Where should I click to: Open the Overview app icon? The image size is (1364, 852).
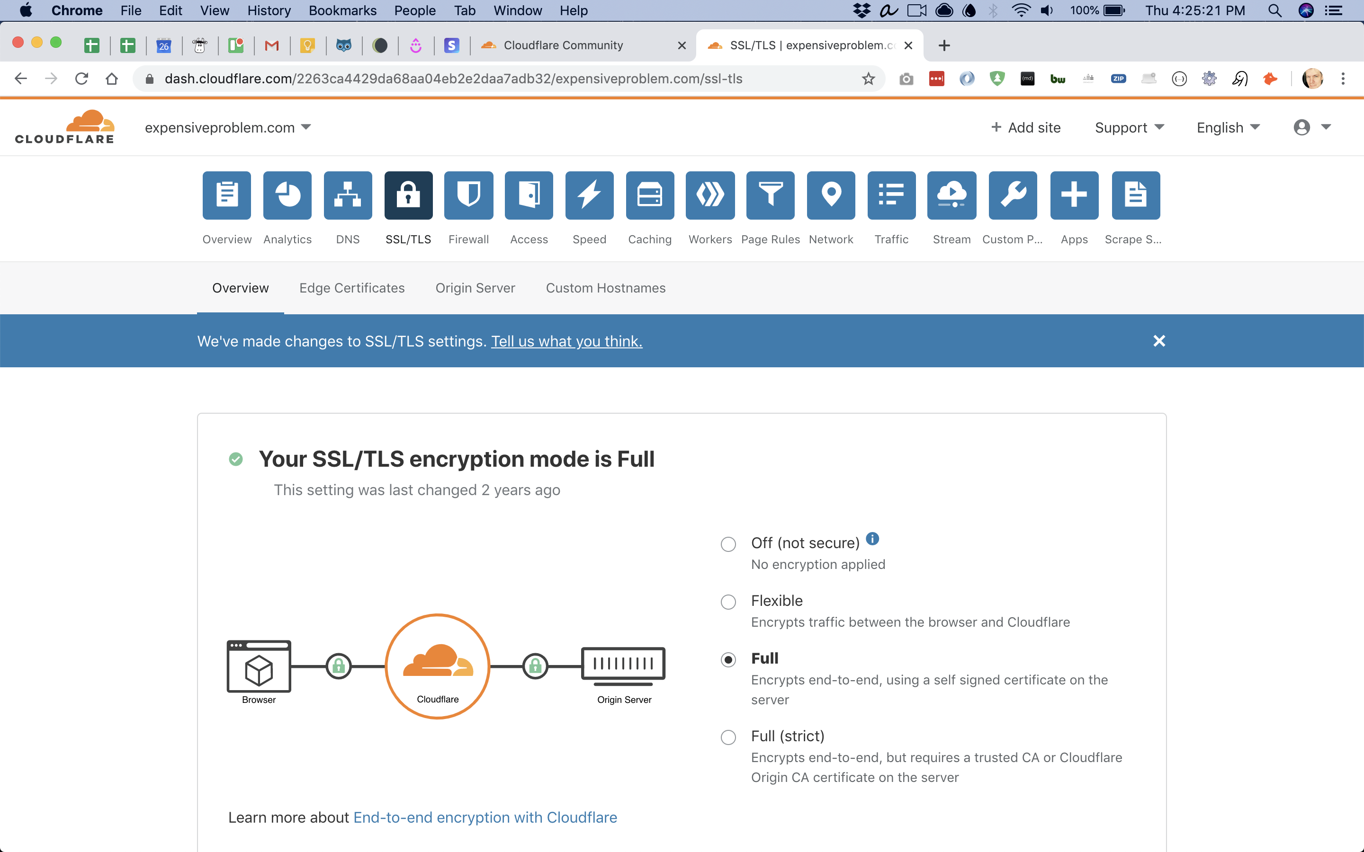(226, 195)
